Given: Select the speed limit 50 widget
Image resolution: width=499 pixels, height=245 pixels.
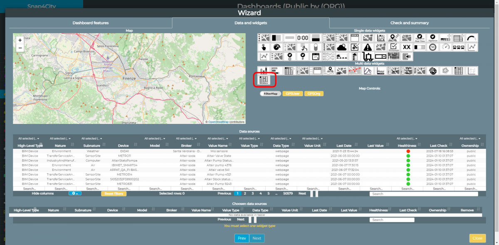Looking at the screenshot, I should click(x=432, y=48).
